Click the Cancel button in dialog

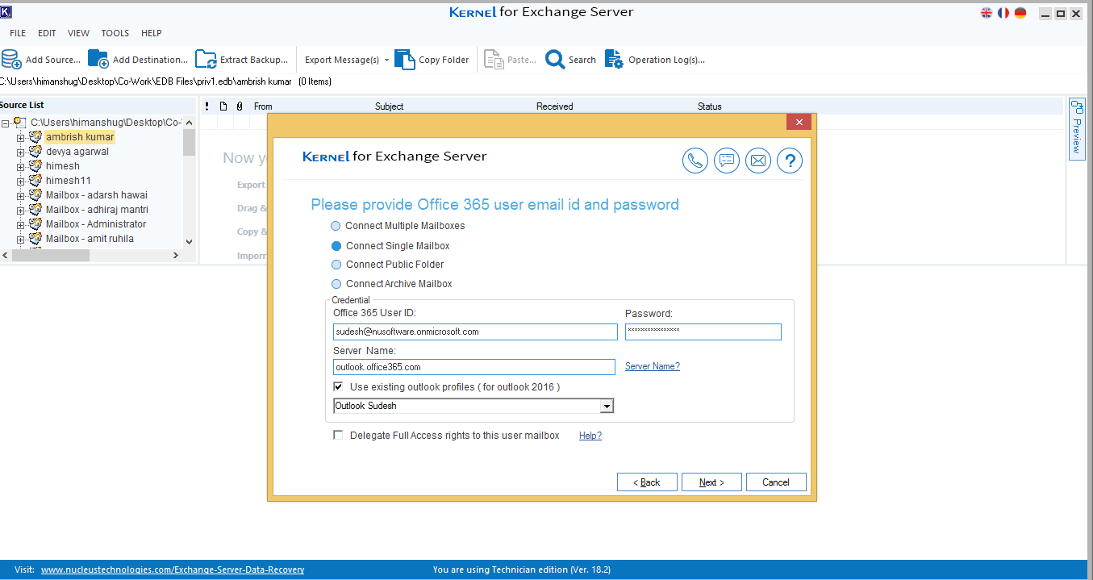tap(776, 482)
